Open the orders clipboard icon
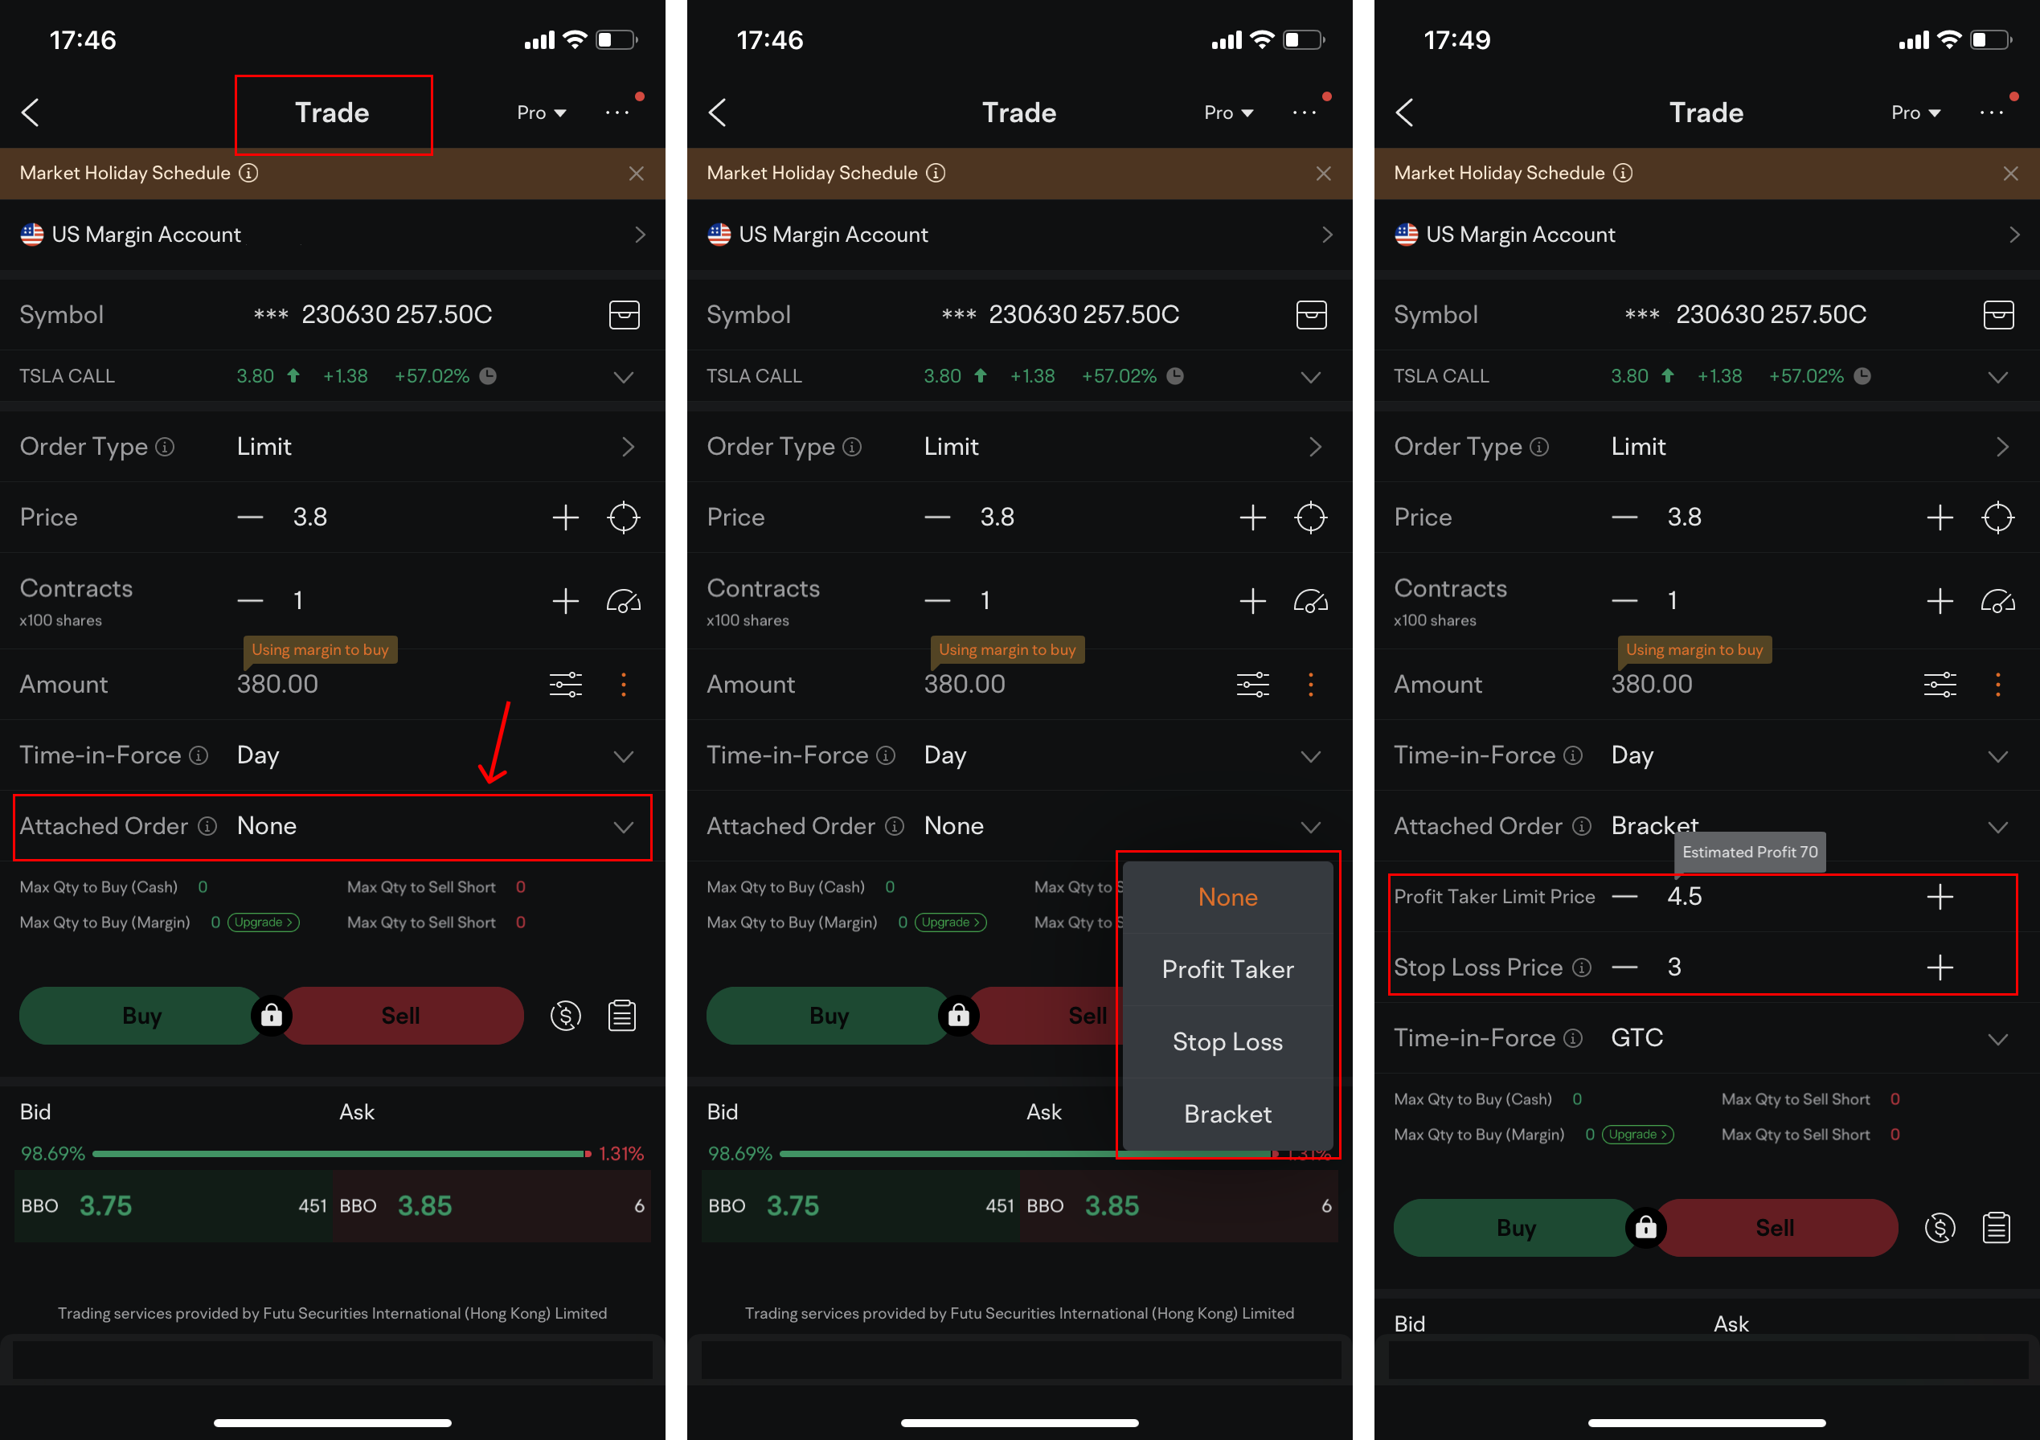Viewport: 2040px width, 1440px height. [x=622, y=1016]
